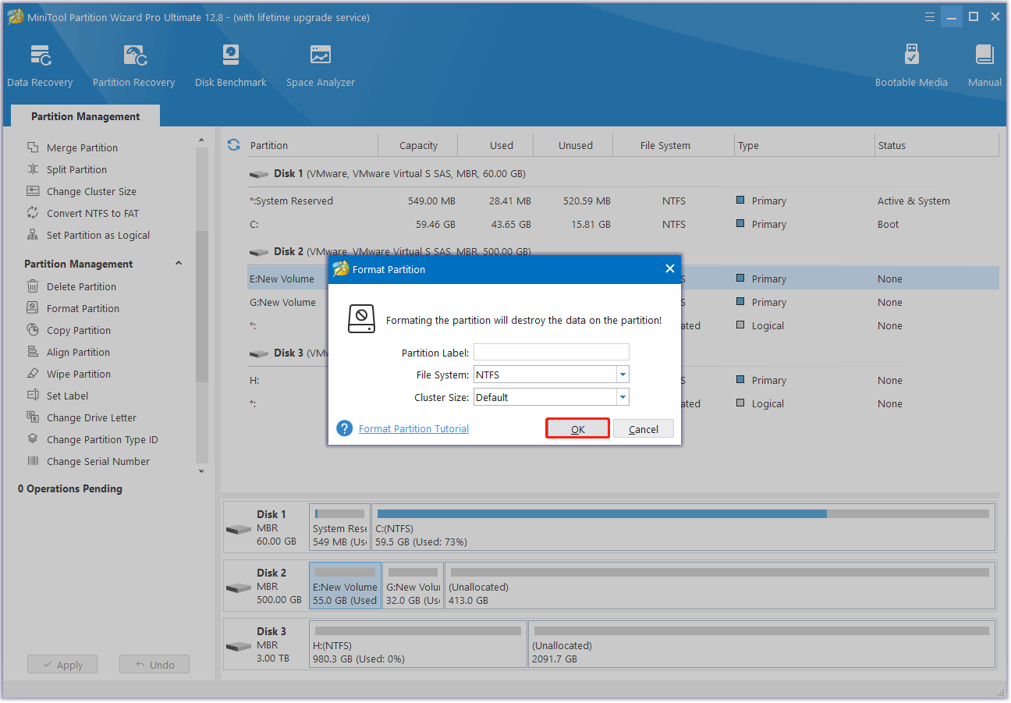Select G:New Volume partition row
The height and width of the screenshot is (703, 1011).
(623, 302)
